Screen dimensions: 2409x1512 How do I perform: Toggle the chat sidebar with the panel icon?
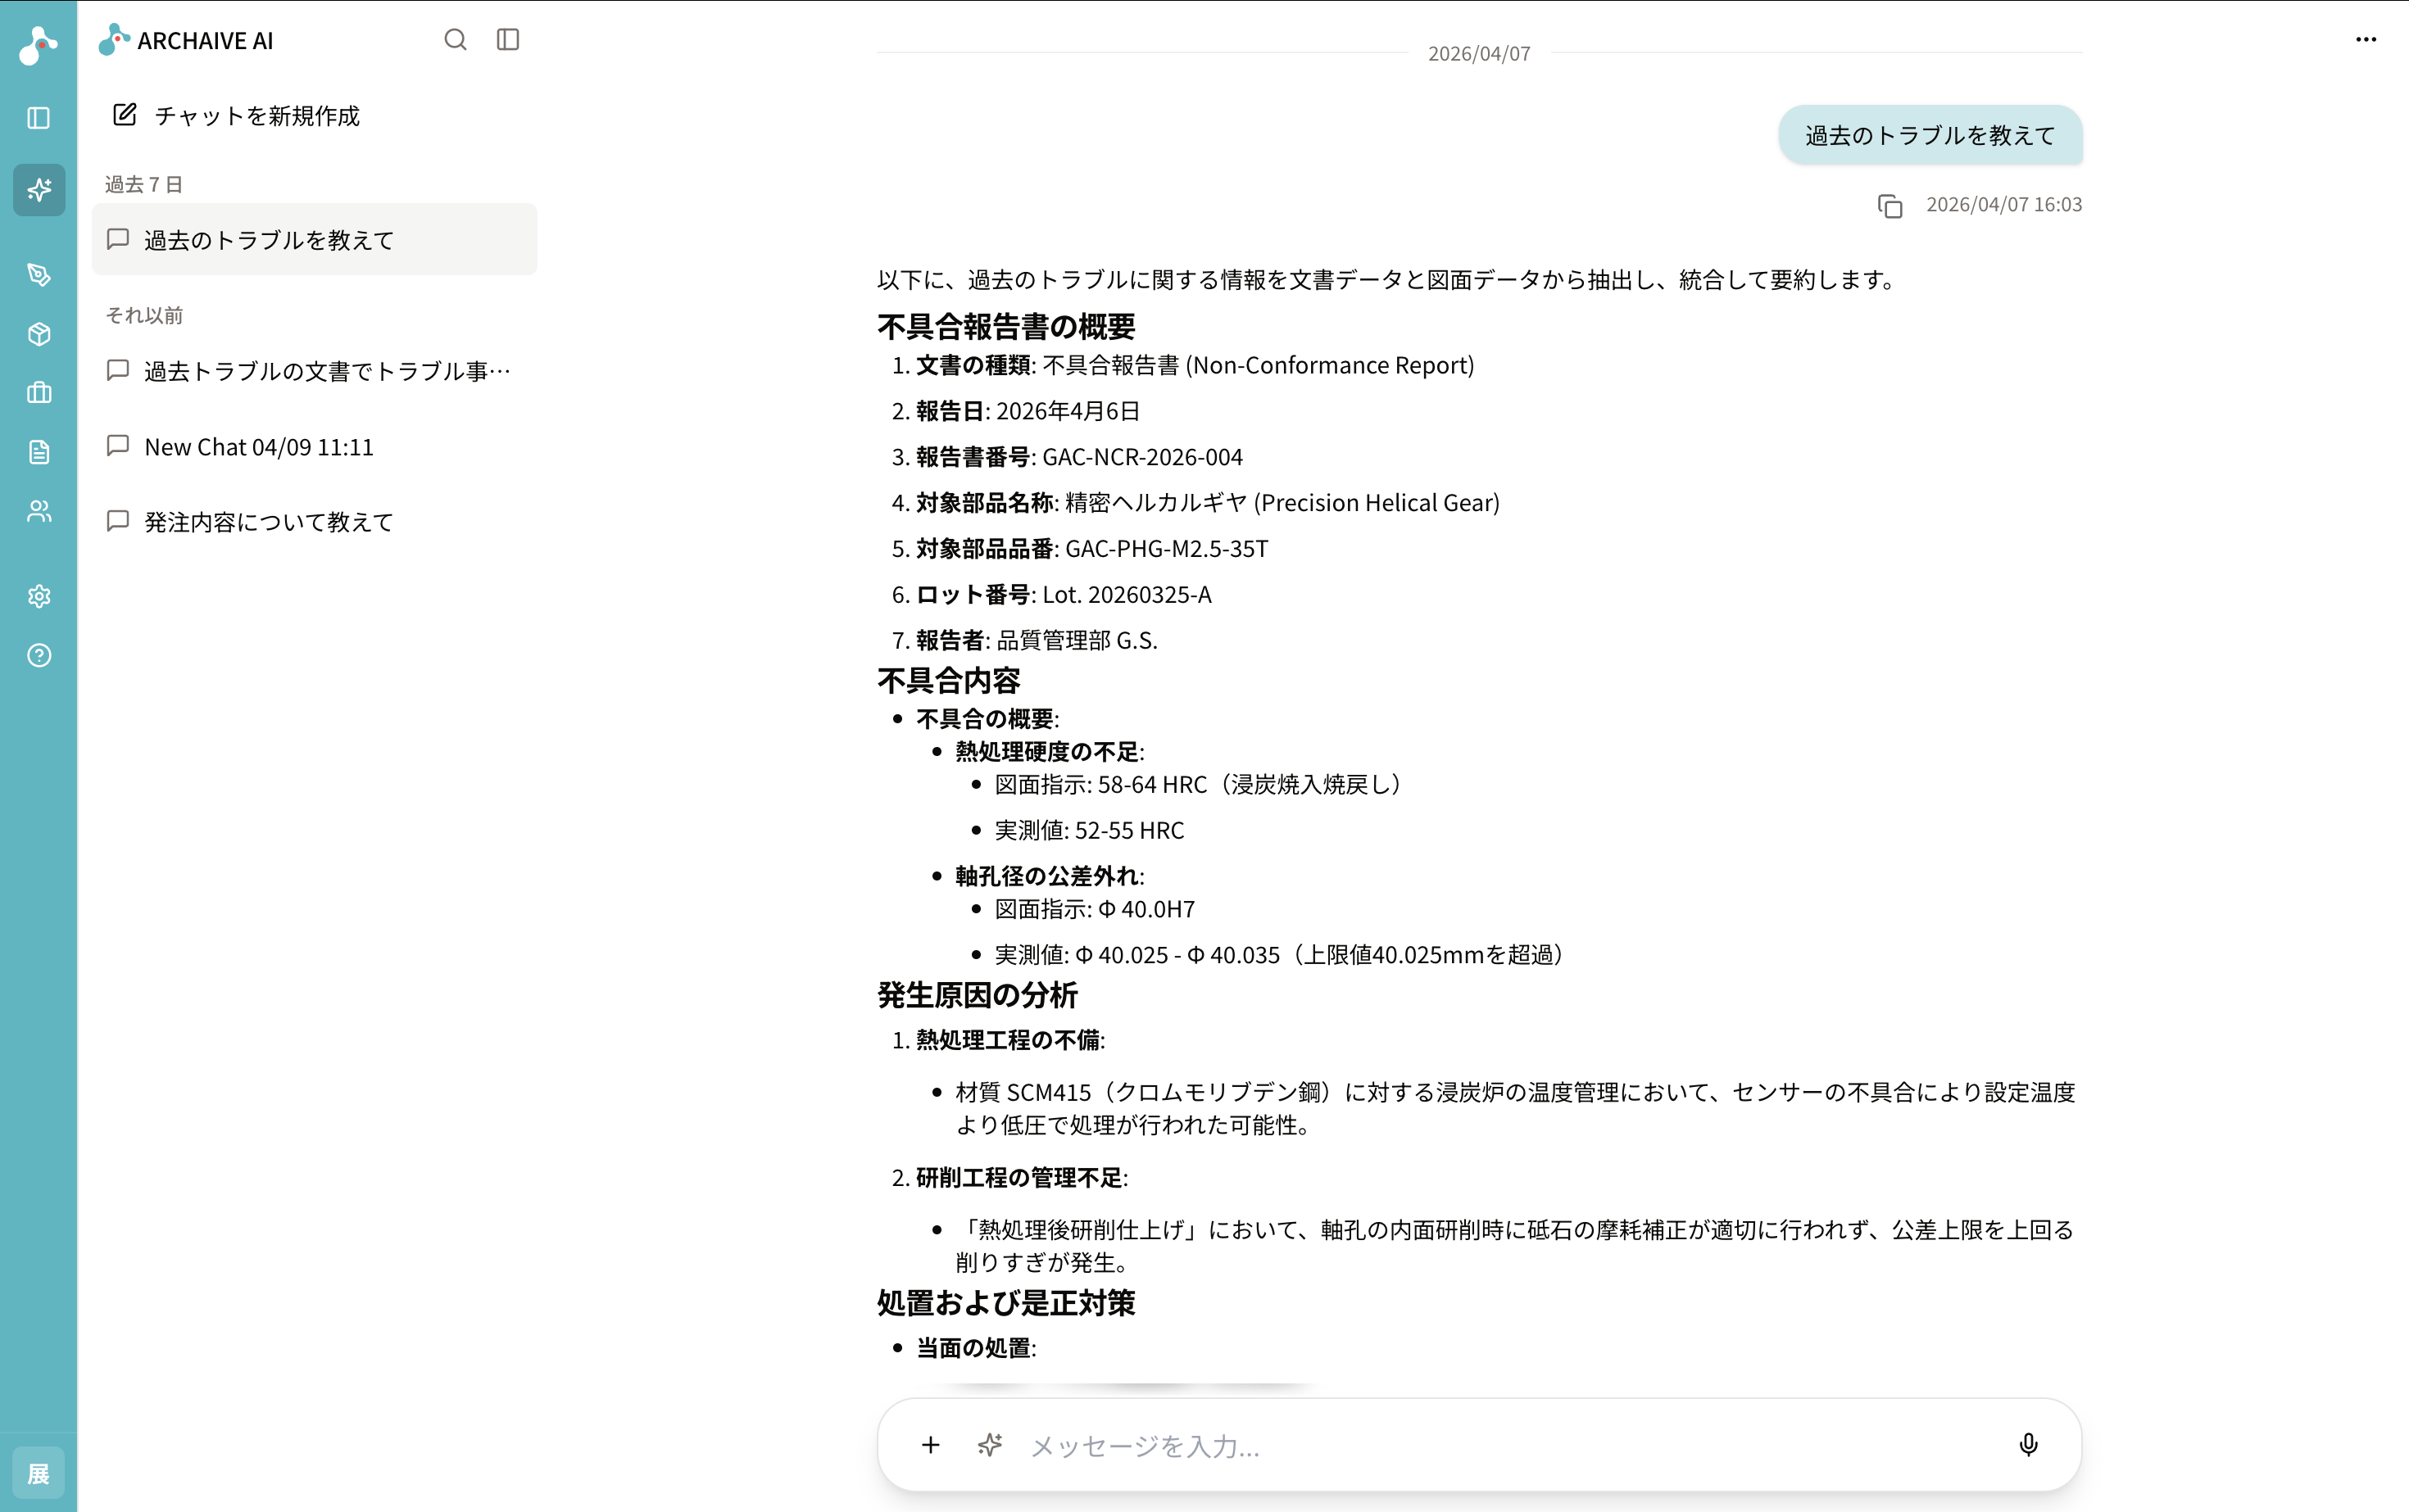click(508, 40)
